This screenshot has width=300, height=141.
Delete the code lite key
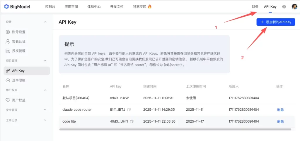pos(280,121)
